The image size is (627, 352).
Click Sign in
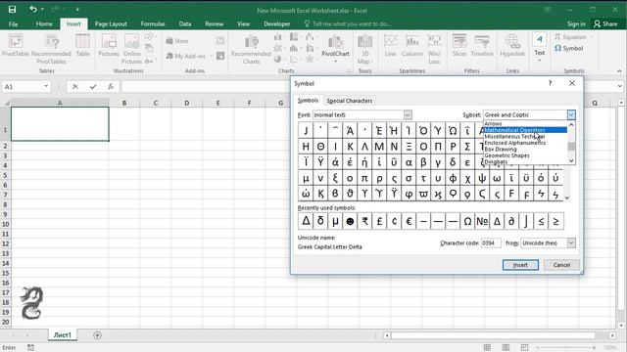(x=576, y=23)
